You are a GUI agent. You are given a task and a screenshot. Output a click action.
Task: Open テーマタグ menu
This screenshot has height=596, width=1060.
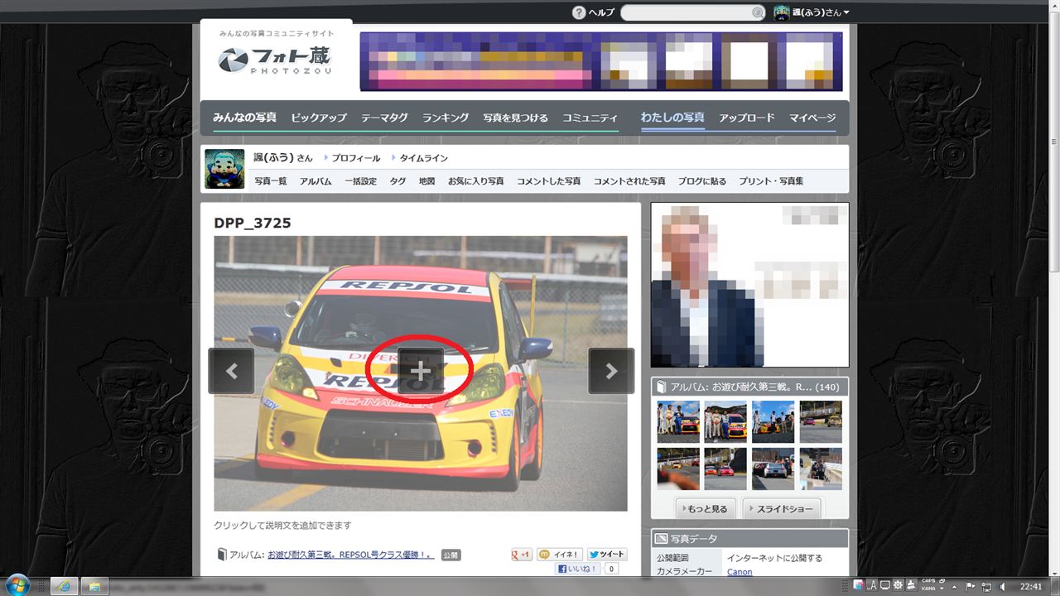coord(384,118)
